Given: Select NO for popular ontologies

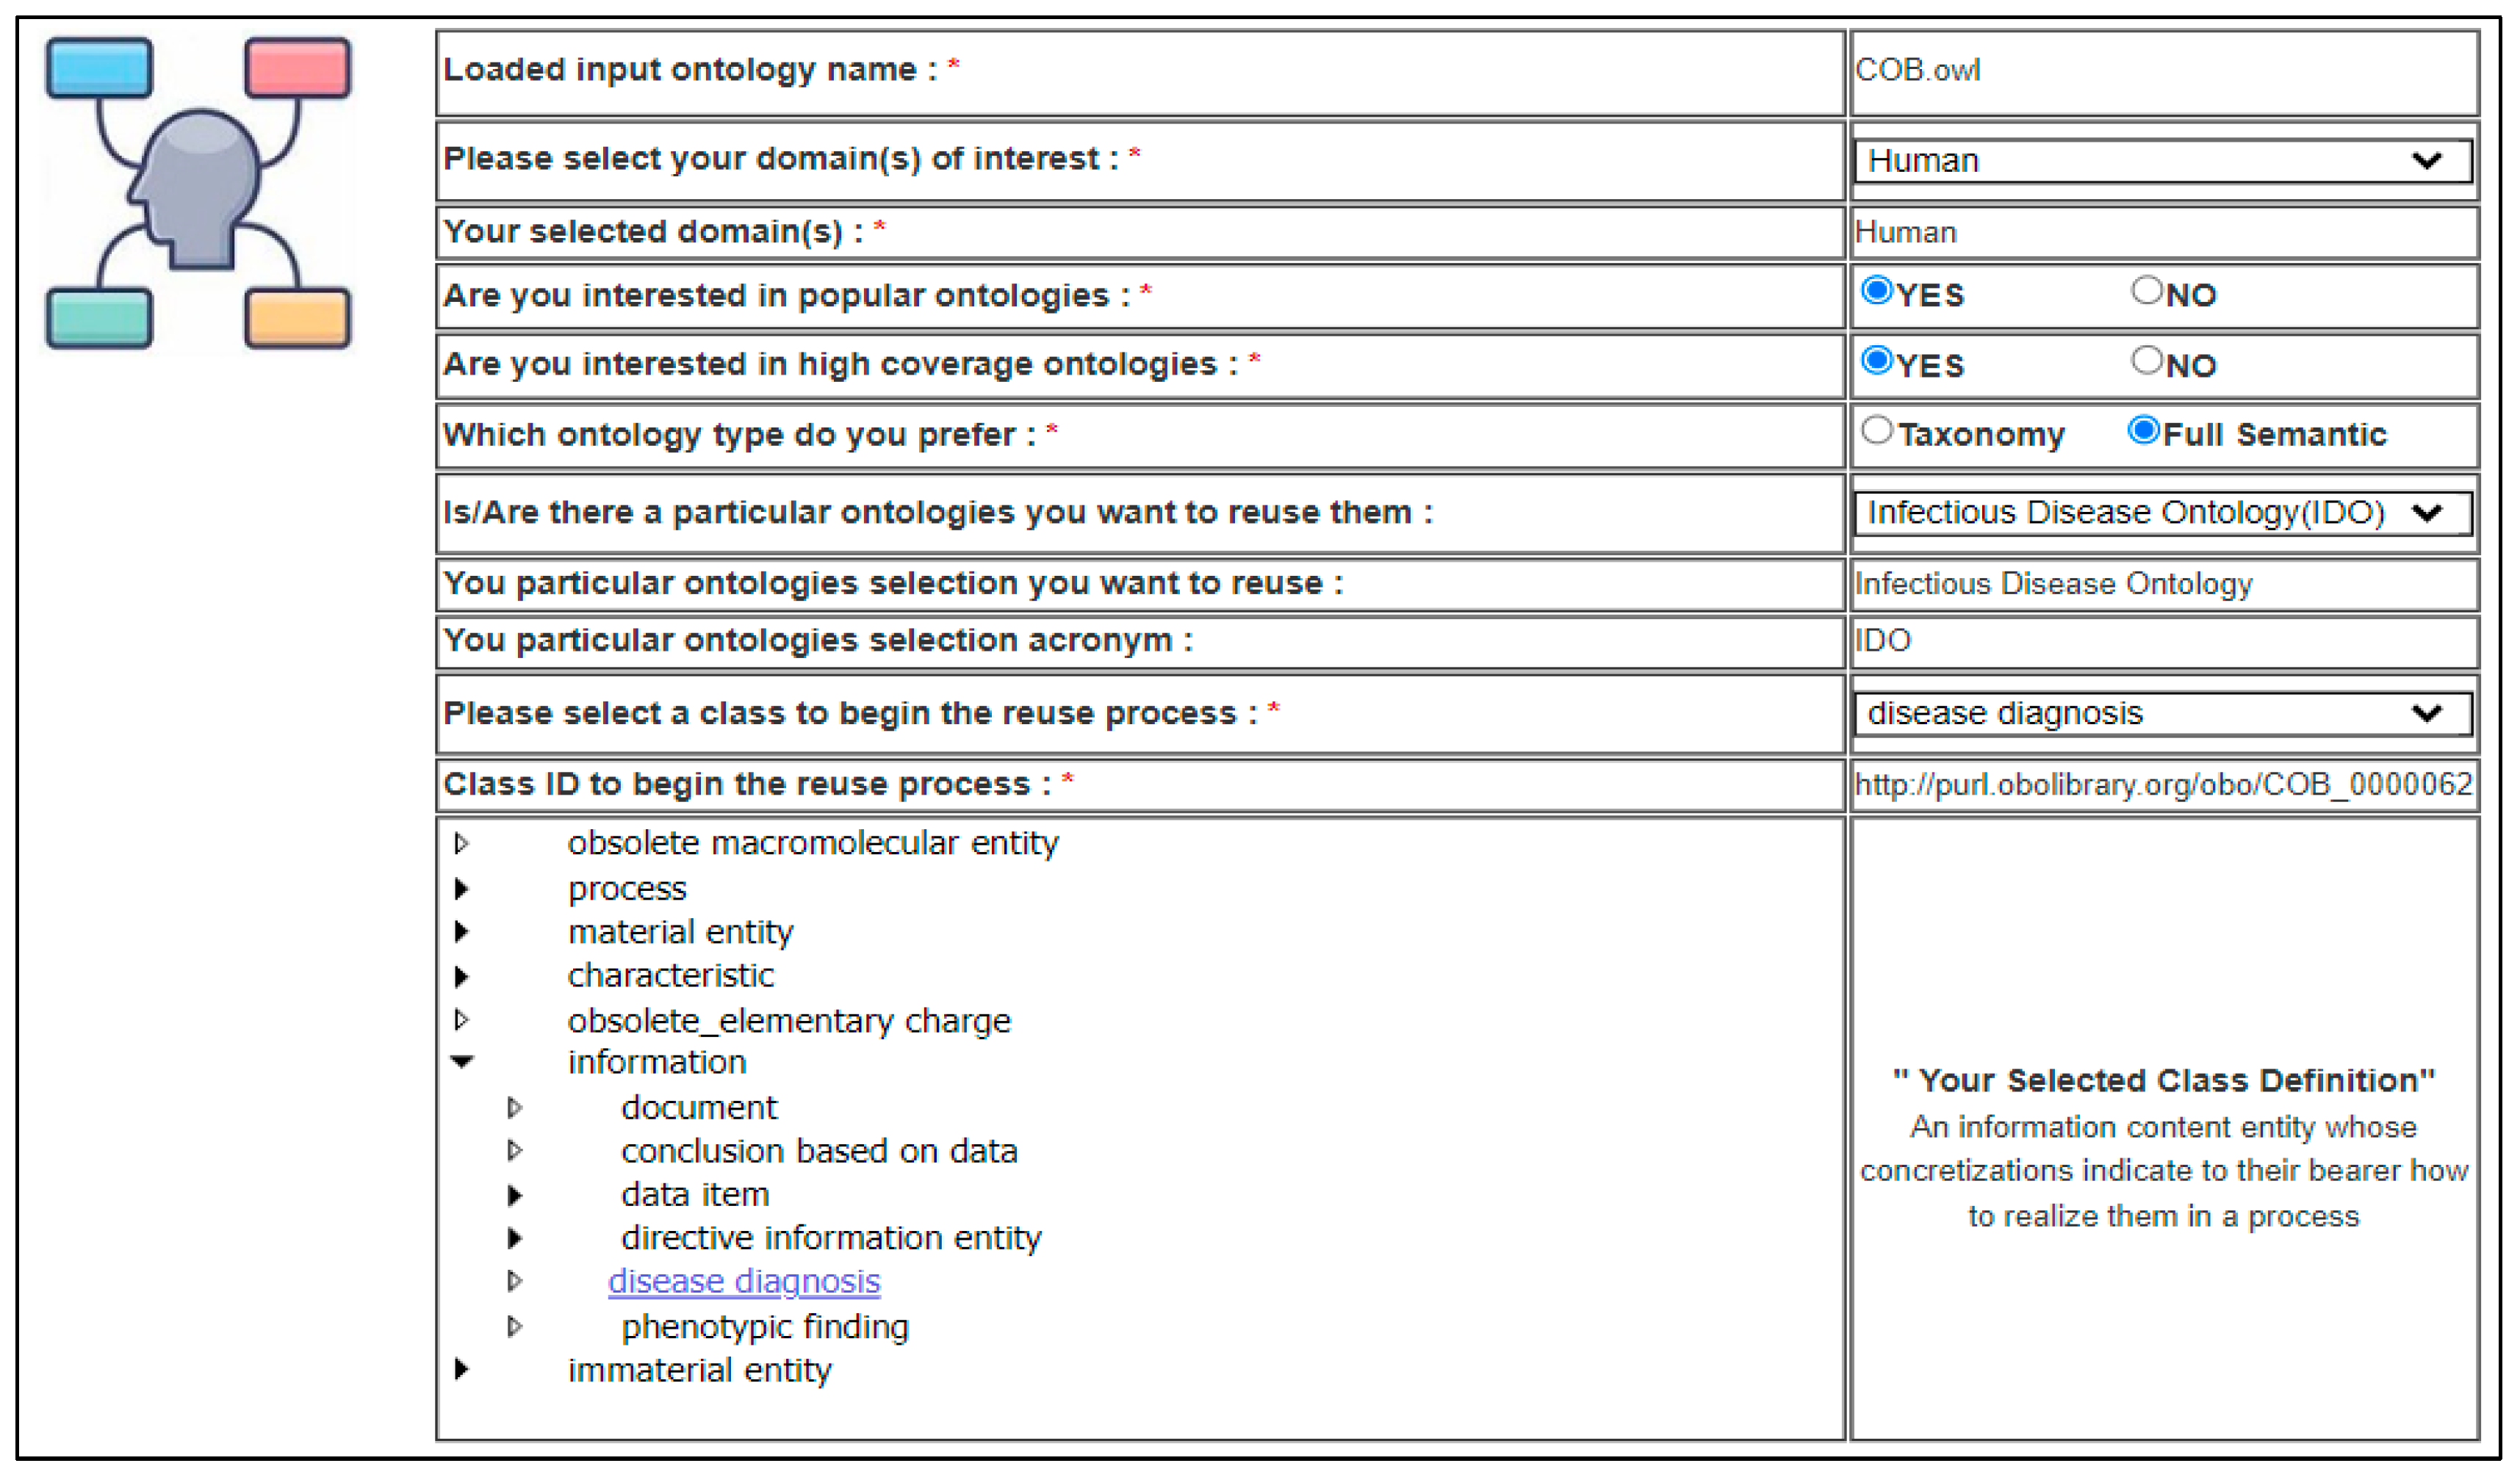Looking at the screenshot, I should click(2146, 291).
